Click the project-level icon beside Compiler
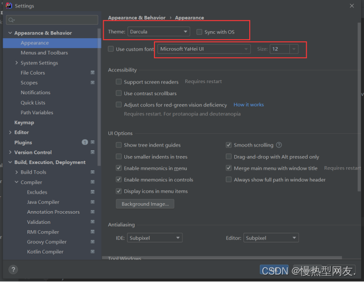364x282 pixels. click(x=93, y=182)
